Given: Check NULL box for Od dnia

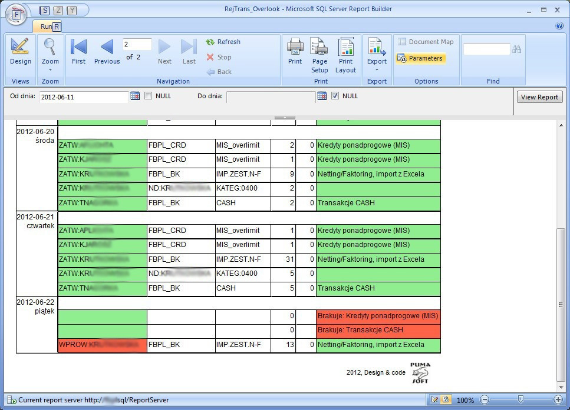Looking at the screenshot, I should (149, 96).
